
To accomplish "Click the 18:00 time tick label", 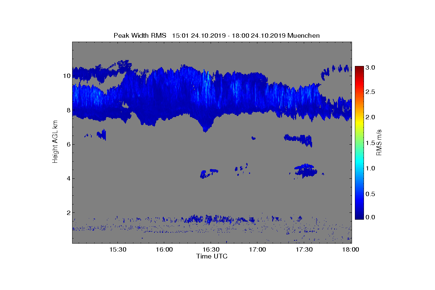I will (351, 249).
